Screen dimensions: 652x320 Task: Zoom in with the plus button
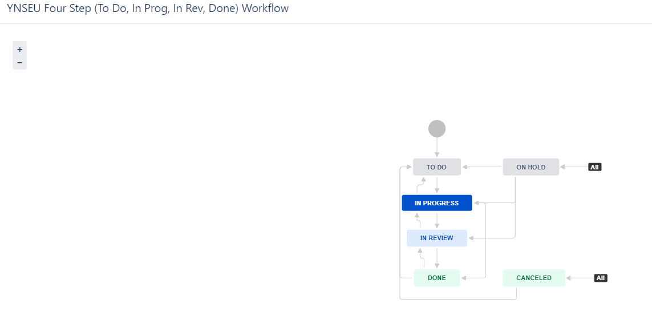pos(19,50)
